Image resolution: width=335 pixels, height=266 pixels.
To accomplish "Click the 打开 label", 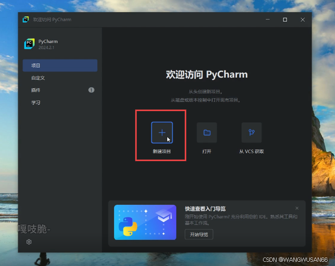I will 207,151.
